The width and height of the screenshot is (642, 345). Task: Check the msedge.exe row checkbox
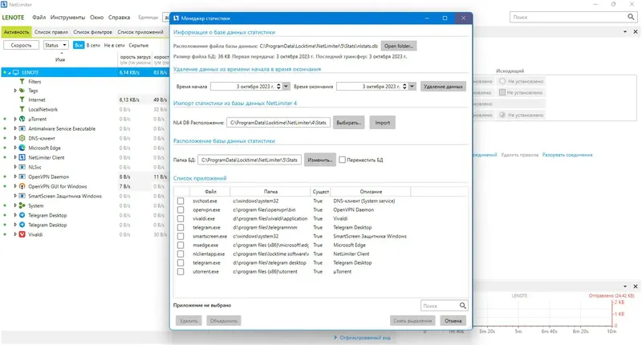pyautogui.click(x=181, y=246)
